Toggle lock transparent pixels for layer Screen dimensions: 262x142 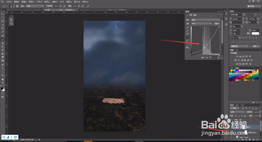[236, 116]
